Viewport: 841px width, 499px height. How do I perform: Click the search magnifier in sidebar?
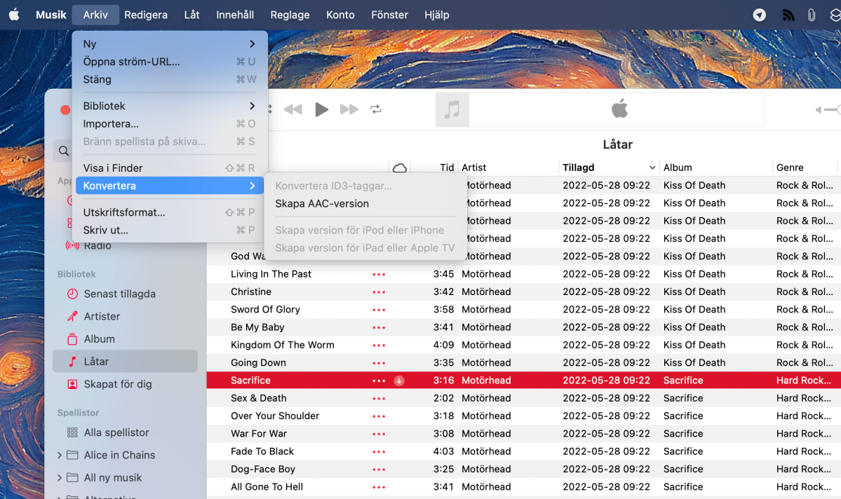pyautogui.click(x=64, y=151)
